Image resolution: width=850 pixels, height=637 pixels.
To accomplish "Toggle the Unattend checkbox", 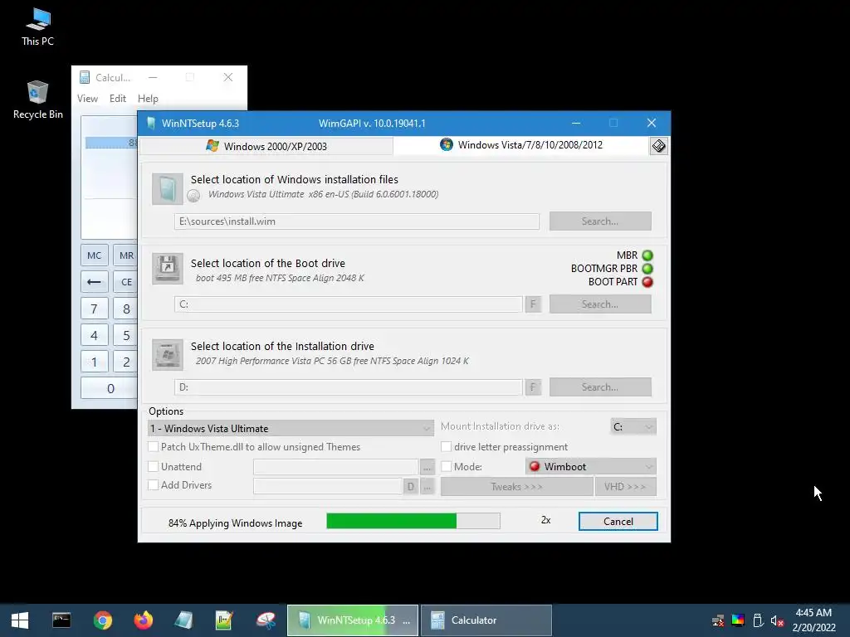I will click(x=154, y=466).
